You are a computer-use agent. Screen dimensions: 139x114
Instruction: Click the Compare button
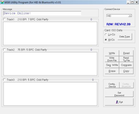pos(126,65)
